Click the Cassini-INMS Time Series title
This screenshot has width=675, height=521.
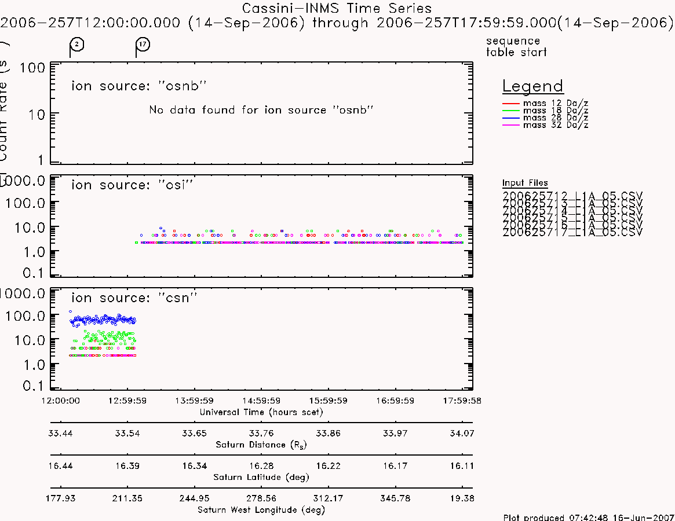337,8
